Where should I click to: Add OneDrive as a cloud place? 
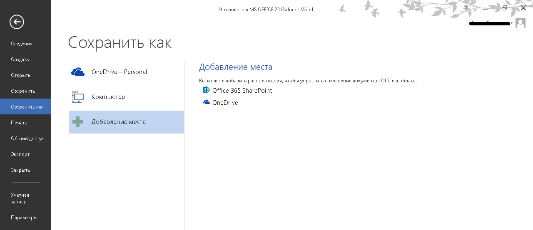pos(221,103)
